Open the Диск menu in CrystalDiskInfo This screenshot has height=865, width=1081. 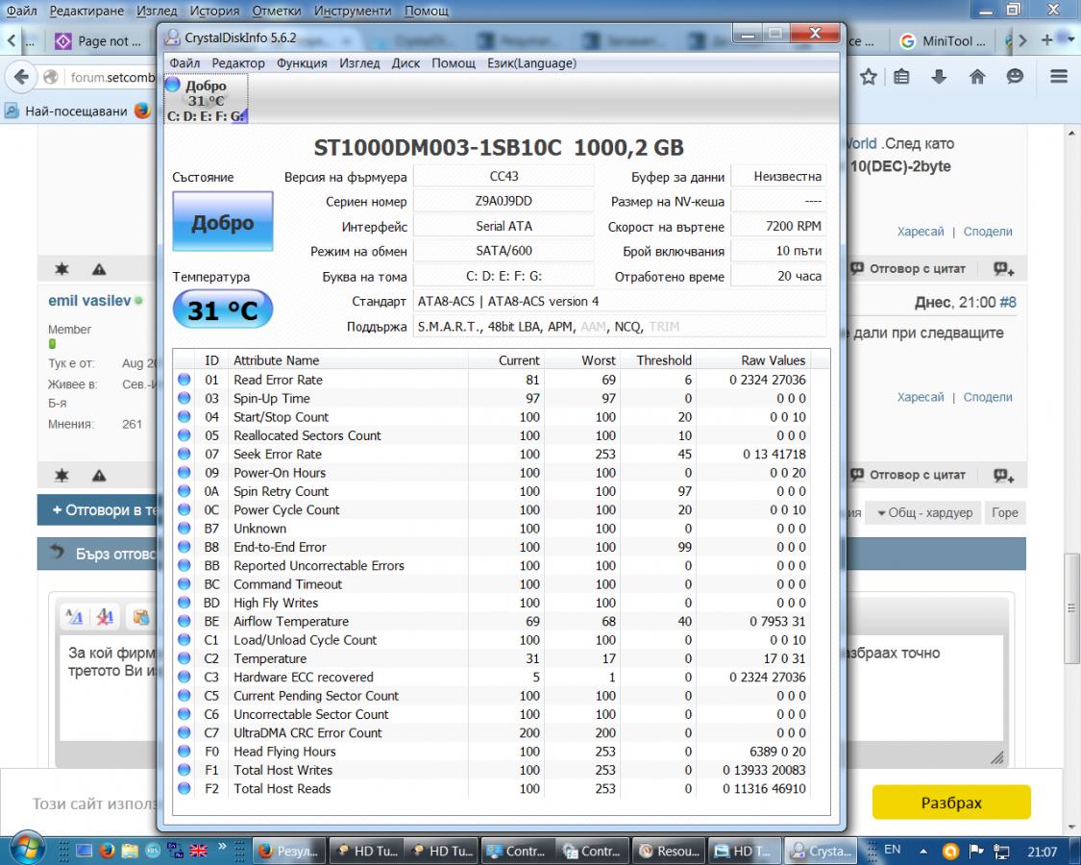point(405,63)
